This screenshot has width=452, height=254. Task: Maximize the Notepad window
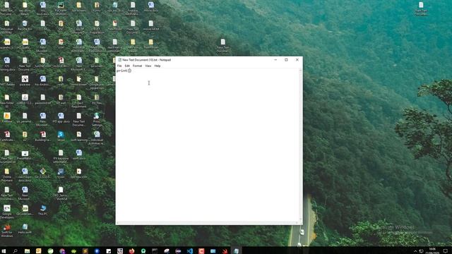[286, 60]
